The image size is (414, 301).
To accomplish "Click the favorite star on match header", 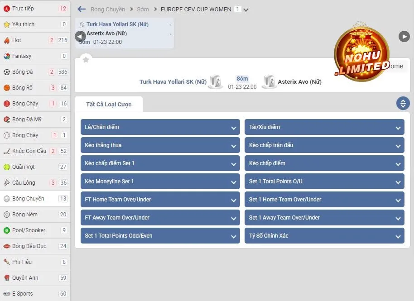I will (x=86, y=60).
